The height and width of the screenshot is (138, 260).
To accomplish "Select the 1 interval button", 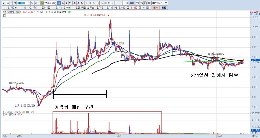I will click(x=86, y=3).
